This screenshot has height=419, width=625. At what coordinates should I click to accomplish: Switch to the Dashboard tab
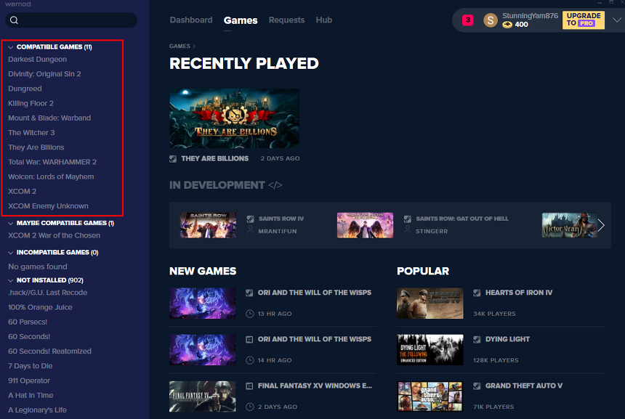191,20
